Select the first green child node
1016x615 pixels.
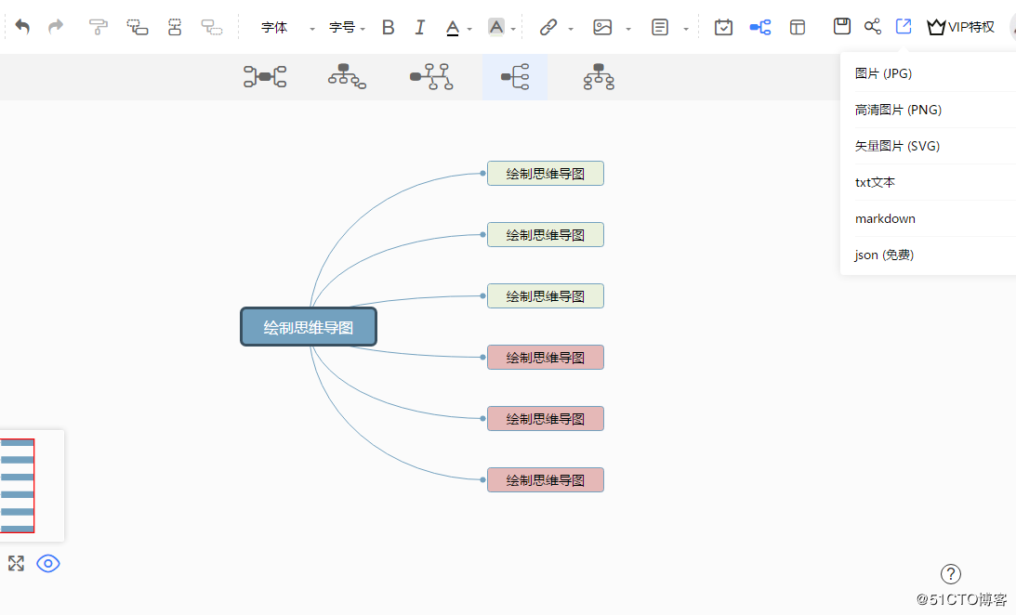tap(546, 174)
